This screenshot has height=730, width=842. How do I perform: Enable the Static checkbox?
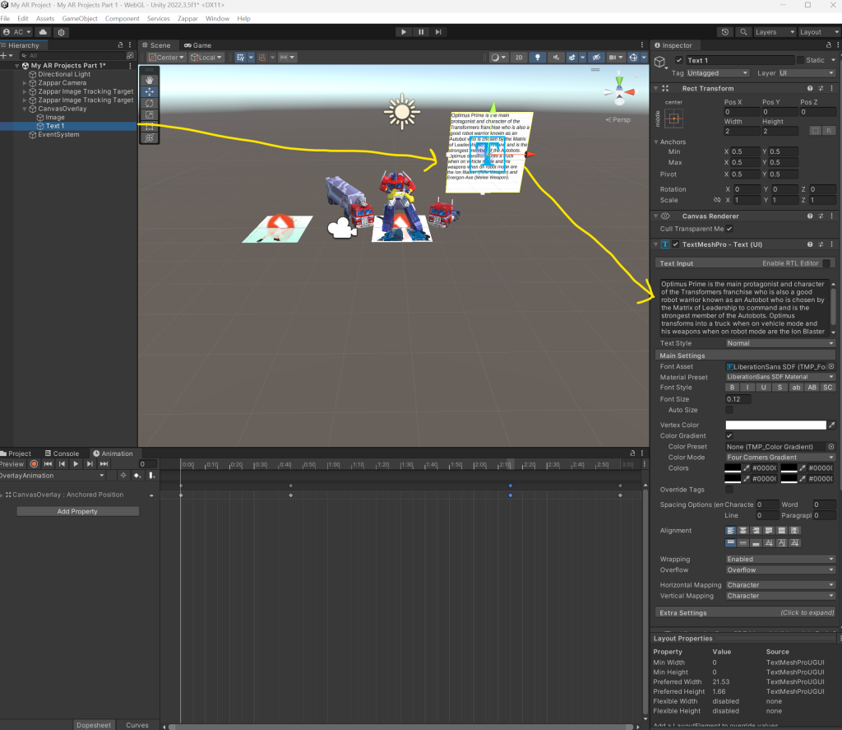point(801,60)
